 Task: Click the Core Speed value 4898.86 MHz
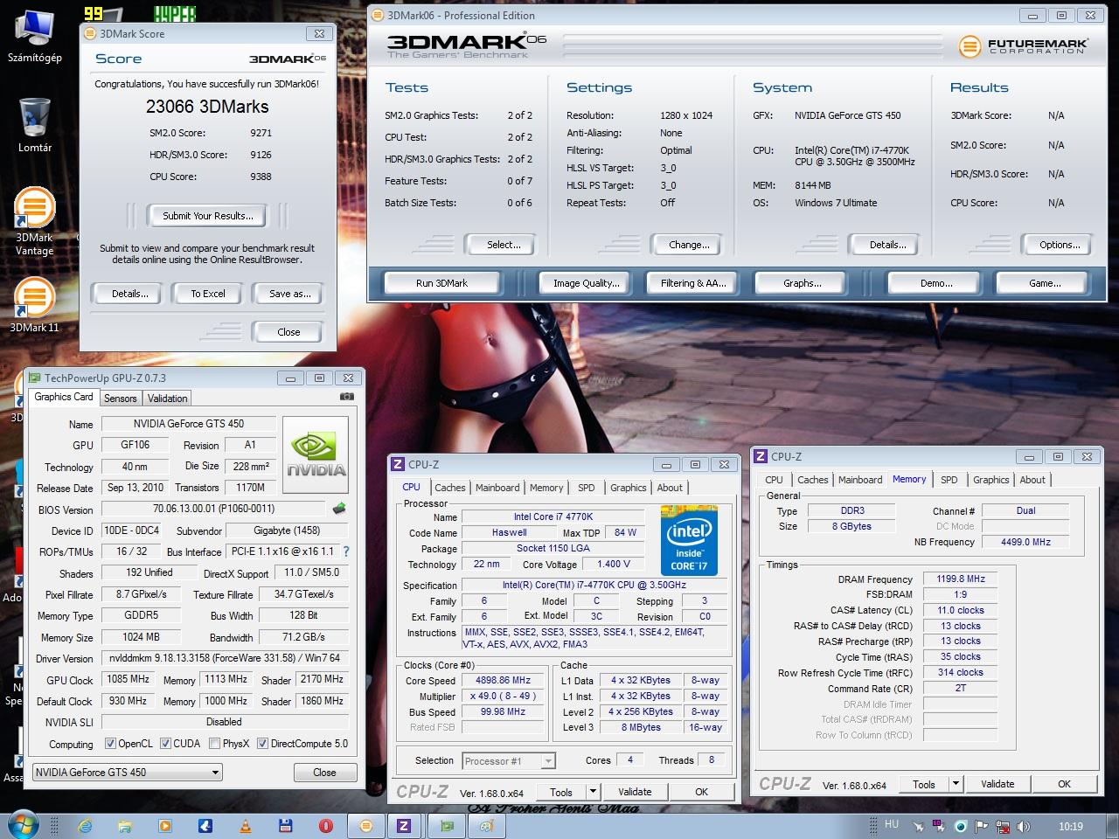504,680
